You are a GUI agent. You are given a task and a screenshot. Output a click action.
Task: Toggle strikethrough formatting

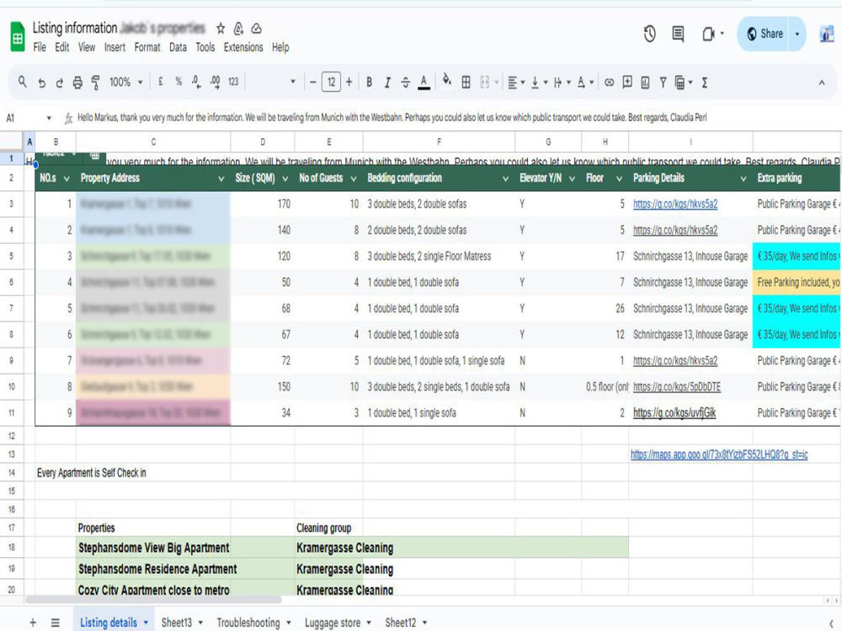coord(406,82)
